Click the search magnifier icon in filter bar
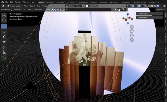 (x=67, y=10)
